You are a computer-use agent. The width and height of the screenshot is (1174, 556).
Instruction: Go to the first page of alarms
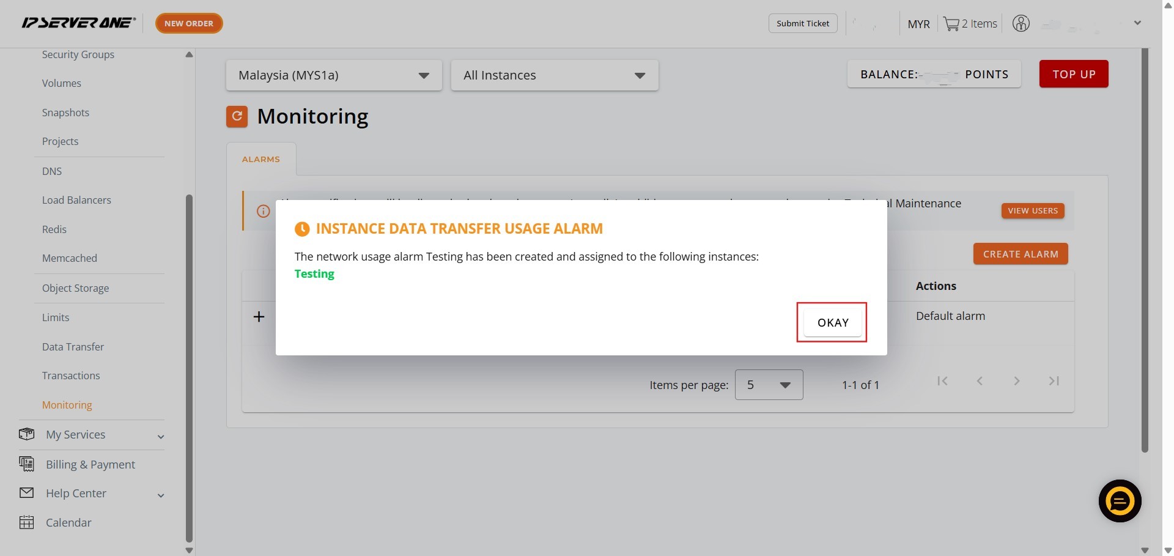(942, 381)
